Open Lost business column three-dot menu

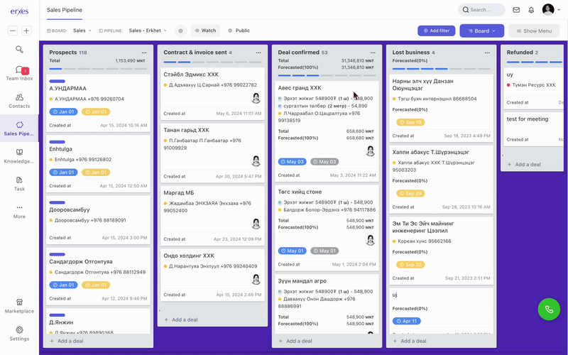click(x=487, y=53)
